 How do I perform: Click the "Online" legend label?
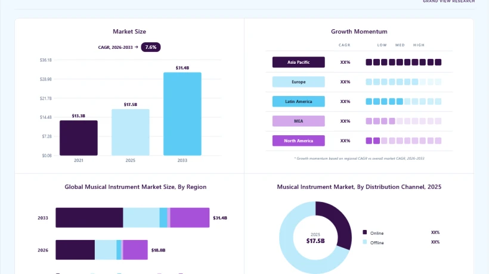(x=377, y=233)
